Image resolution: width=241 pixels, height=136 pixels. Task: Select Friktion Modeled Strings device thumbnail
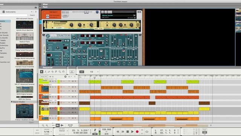tap(24, 111)
